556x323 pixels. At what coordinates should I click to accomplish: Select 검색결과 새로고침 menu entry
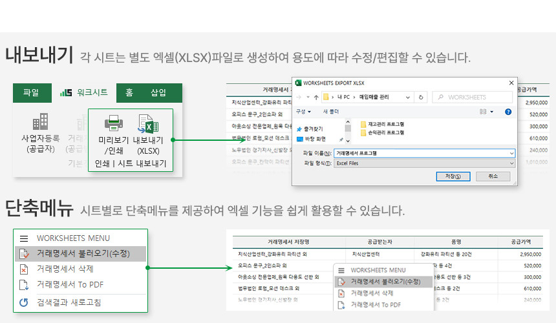tap(69, 302)
